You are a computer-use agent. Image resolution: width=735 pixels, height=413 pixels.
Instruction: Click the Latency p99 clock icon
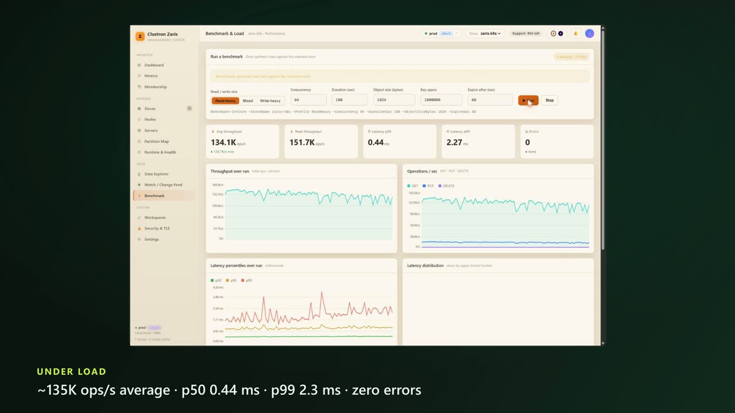point(448,131)
